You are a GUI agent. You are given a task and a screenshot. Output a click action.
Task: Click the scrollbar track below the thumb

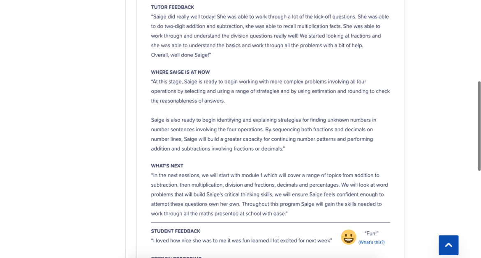pyautogui.click(x=479, y=213)
